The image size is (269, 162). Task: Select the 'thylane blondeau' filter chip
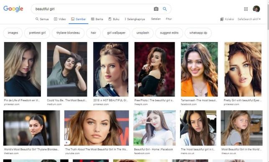pos(68,33)
